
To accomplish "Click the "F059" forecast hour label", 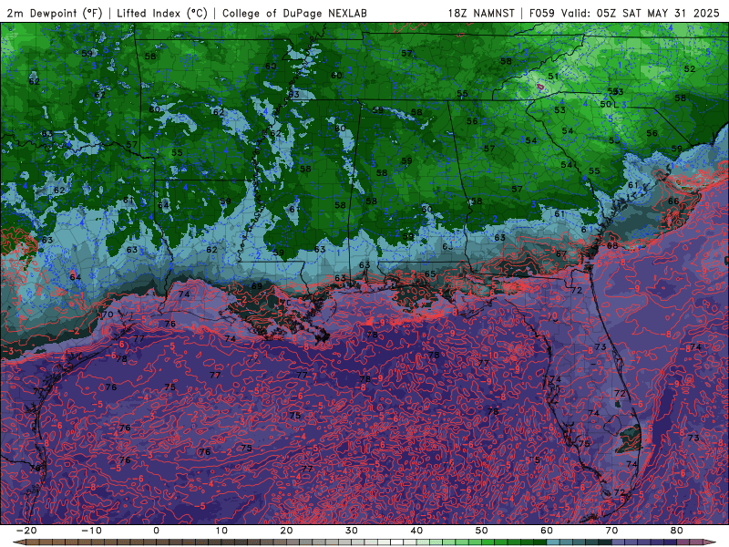I will [542, 13].
